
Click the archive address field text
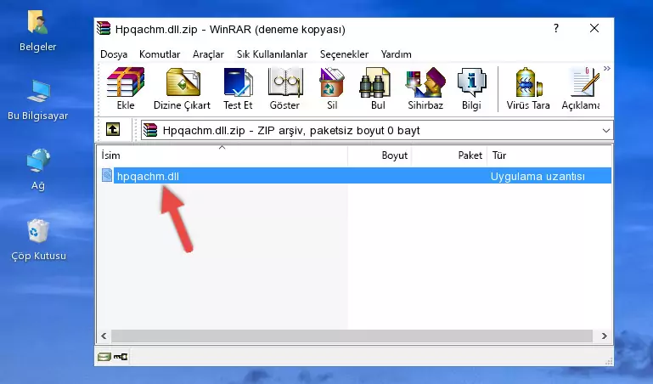pyautogui.click(x=291, y=130)
